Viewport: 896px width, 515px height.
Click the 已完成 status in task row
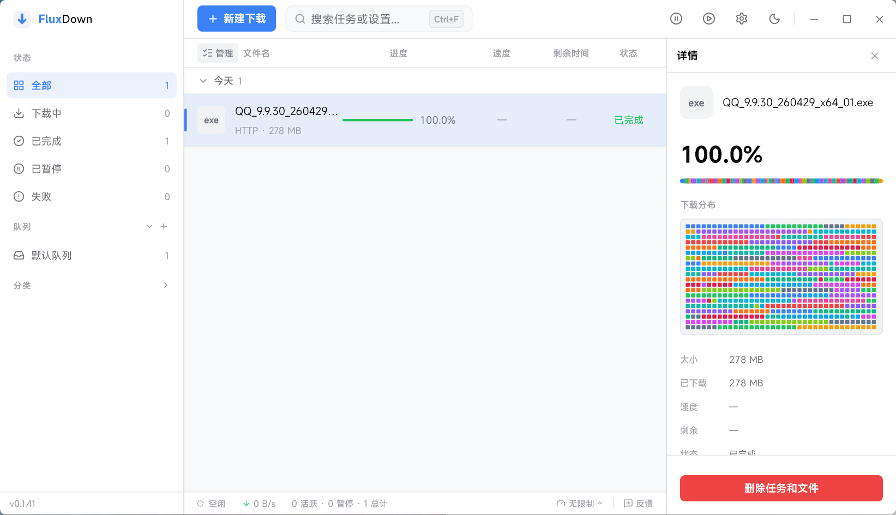(x=629, y=120)
